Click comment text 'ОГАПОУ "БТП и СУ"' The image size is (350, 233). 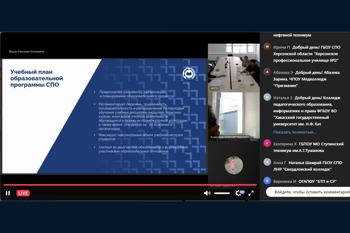317,182
